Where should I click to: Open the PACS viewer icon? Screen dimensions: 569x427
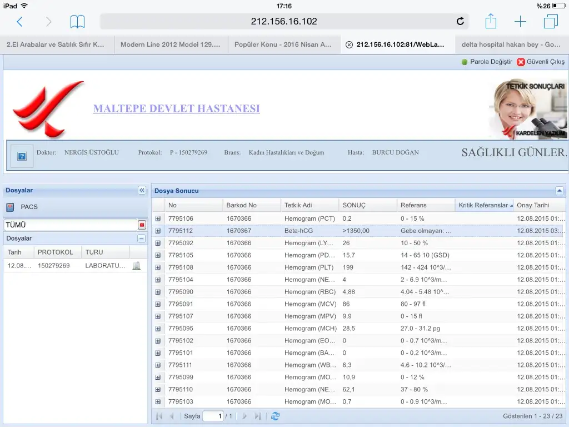[x=10, y=207]
